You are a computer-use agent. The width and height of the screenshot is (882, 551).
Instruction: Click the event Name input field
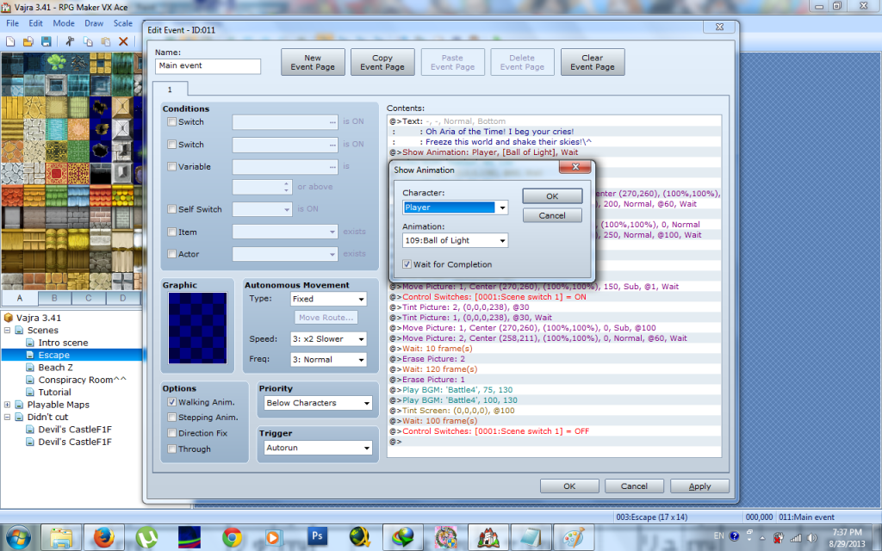click(208, 65)
